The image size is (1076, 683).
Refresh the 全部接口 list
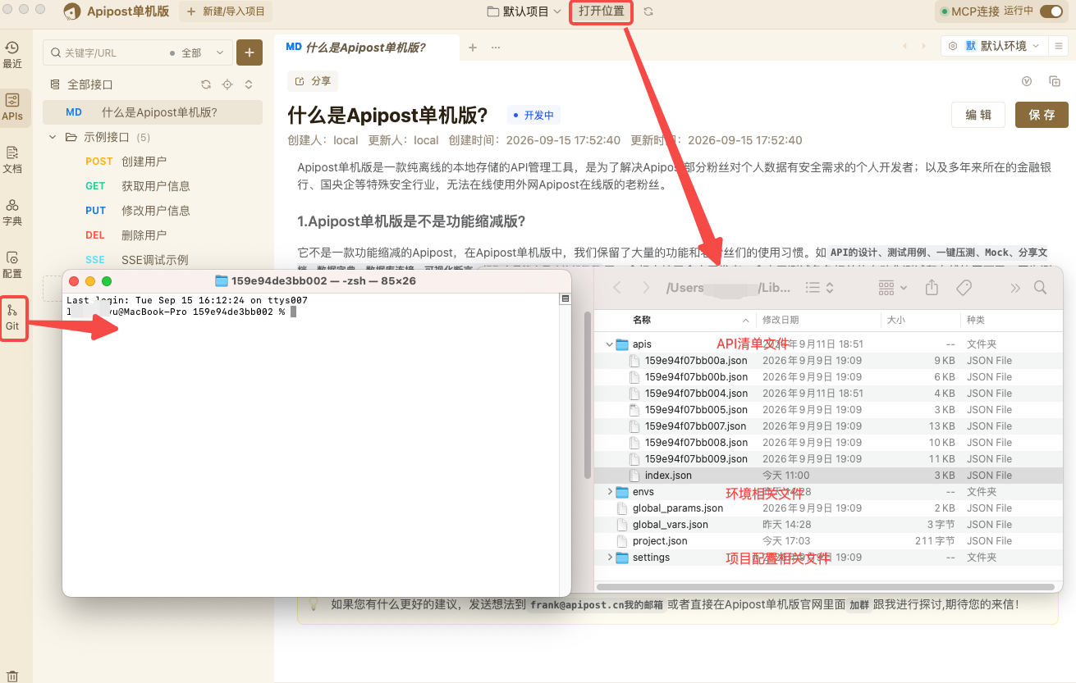click(206, 84)
